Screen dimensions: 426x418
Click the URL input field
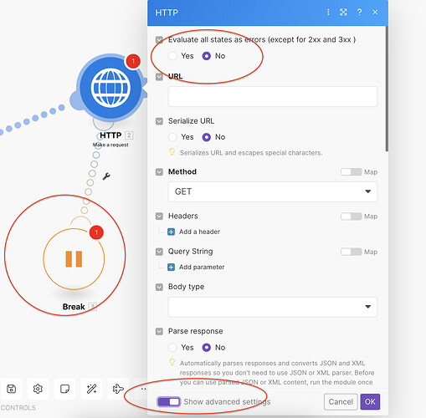(273, 96)
